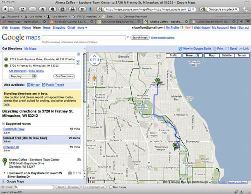This screenshot has width=251, height=194.
Task: Click the printer icon in the browser toolbar
Action: (x=73, y=9)
